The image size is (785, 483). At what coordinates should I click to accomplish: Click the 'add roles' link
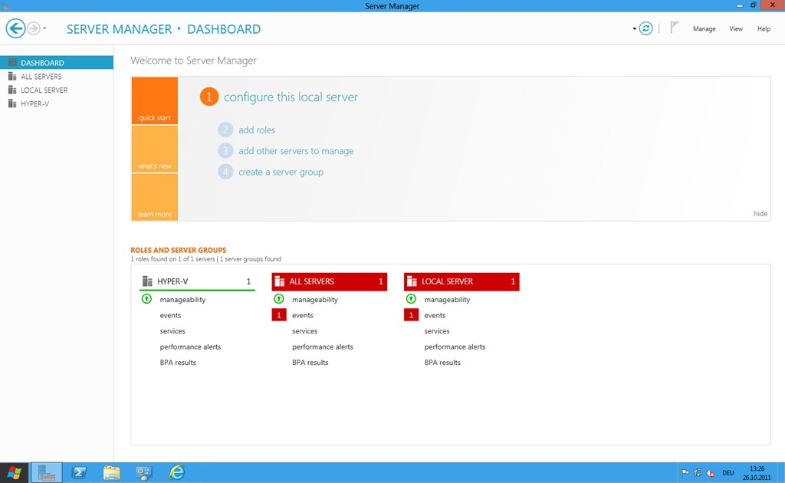click(x=257, y=130)
